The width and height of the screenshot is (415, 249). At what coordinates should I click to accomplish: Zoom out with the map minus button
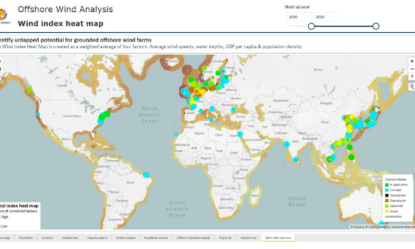point(412,69)
